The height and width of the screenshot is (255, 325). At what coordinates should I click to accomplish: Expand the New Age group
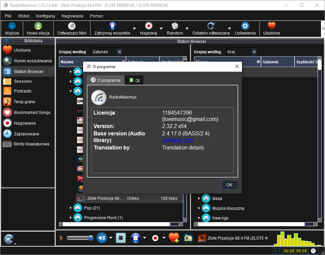199,218
